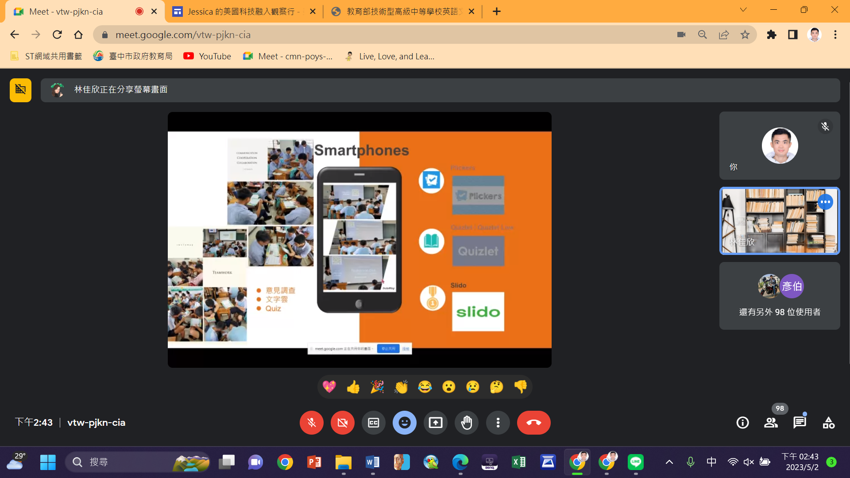Hide the emoji reactions bar toggle
Image resolution: width=850 pixels, height=478 pixels.
[405, 423]
